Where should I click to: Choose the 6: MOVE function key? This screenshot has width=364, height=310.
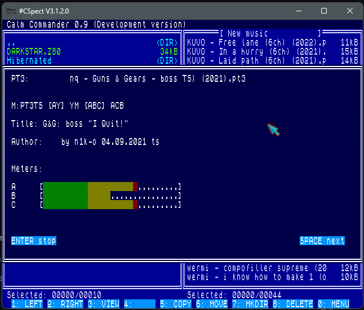tap(212, 304)
